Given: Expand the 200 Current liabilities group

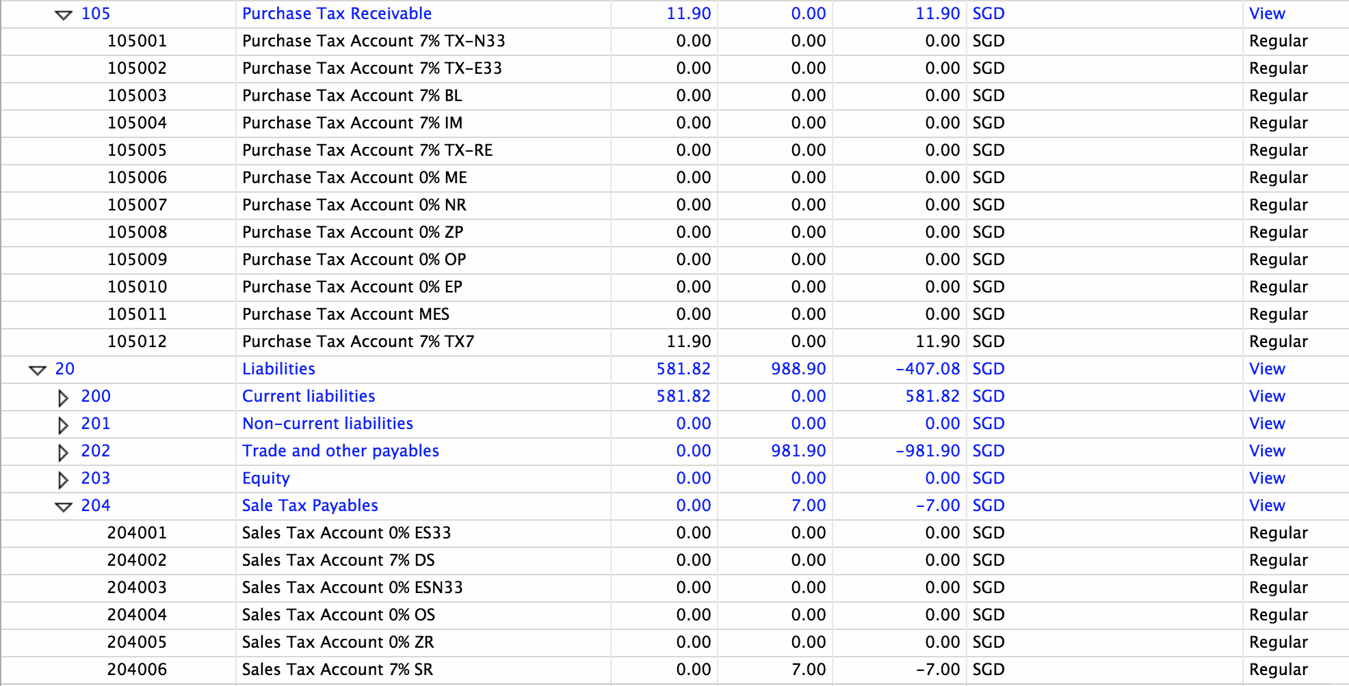Looking at the screenshot, I should click(x=63, y=398).
